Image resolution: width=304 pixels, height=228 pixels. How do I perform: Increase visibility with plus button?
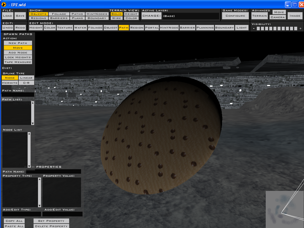tap(300, 28)
